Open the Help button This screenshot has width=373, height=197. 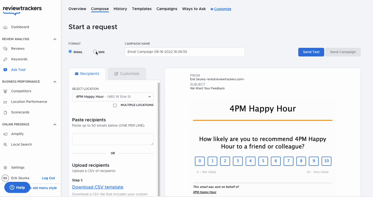point(17,188)
